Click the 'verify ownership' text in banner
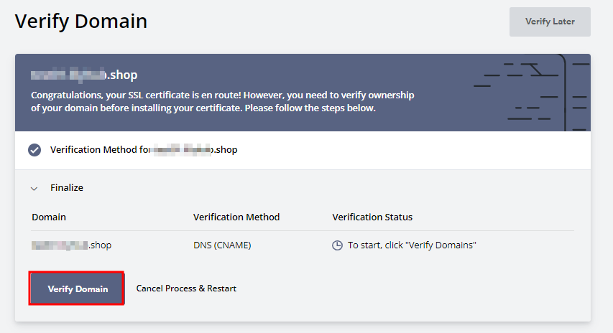Image resolution: width=613 pixels, height=333 pixels. [x=377, y=95]
